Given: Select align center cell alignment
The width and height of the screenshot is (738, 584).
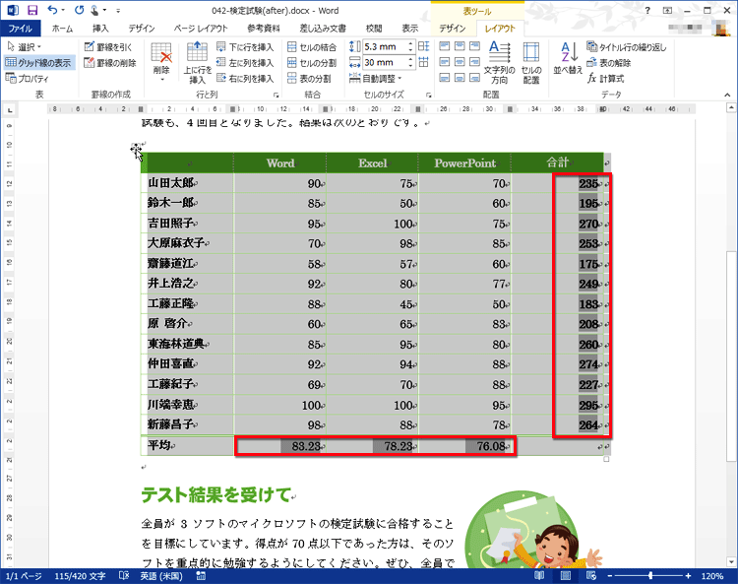Looking at the screenshot, I should 460,62.
